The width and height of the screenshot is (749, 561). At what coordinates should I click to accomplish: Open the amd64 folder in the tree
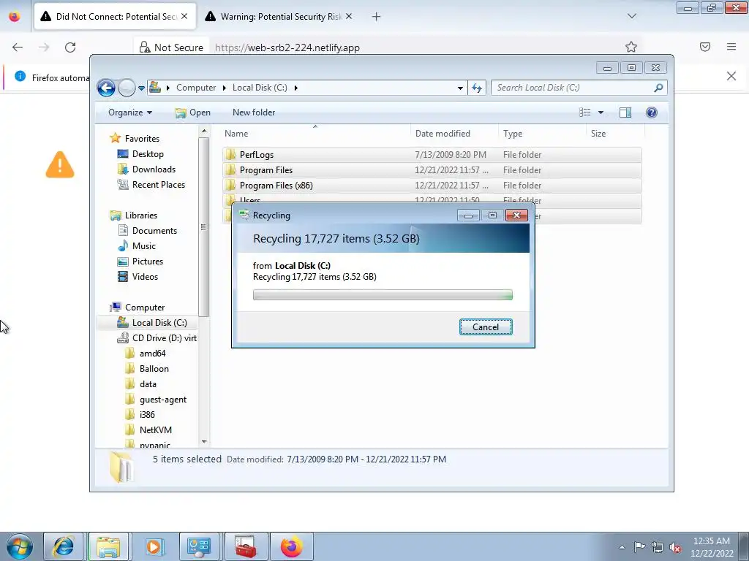click(x=152, y=354)
